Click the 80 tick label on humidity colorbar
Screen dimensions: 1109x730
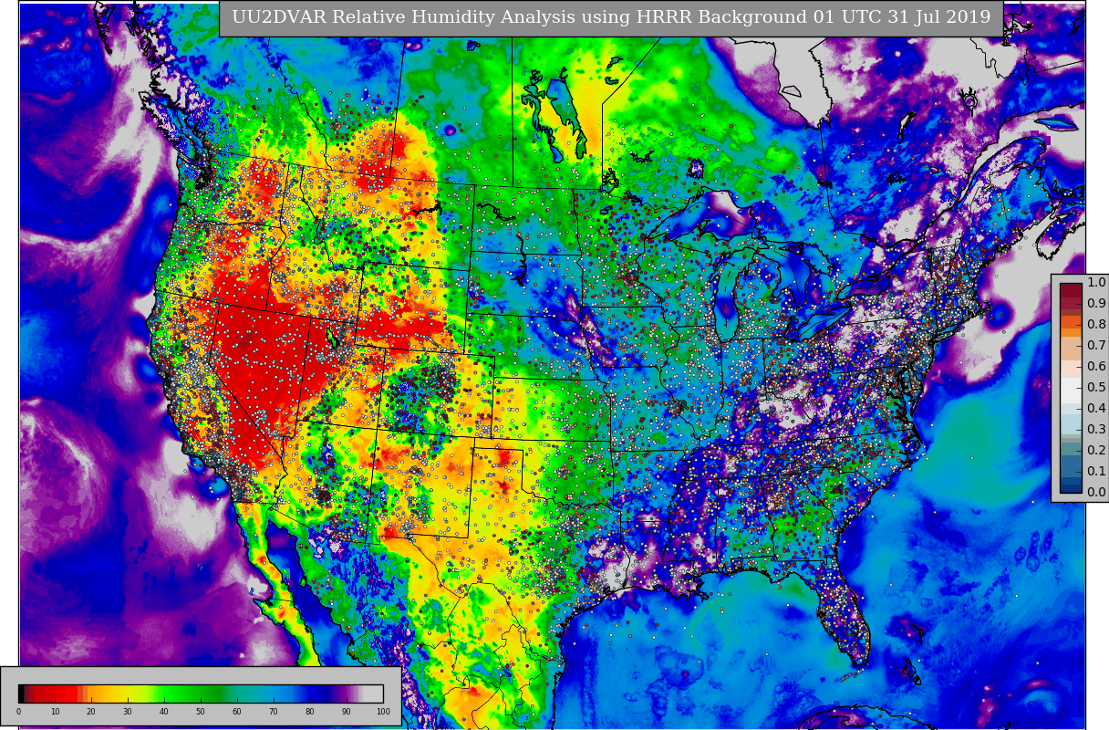click(310, 712)
